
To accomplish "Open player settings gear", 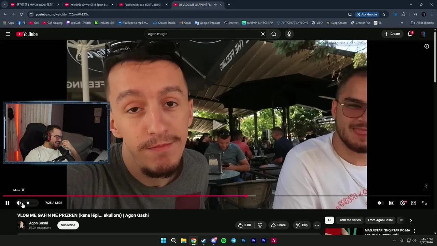I will [x=403, y=203].
